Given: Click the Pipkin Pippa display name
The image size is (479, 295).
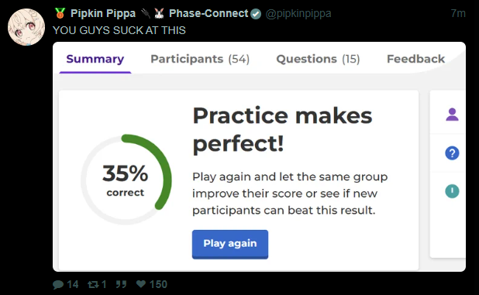Looking at the screenshot, I should [103, 14].
